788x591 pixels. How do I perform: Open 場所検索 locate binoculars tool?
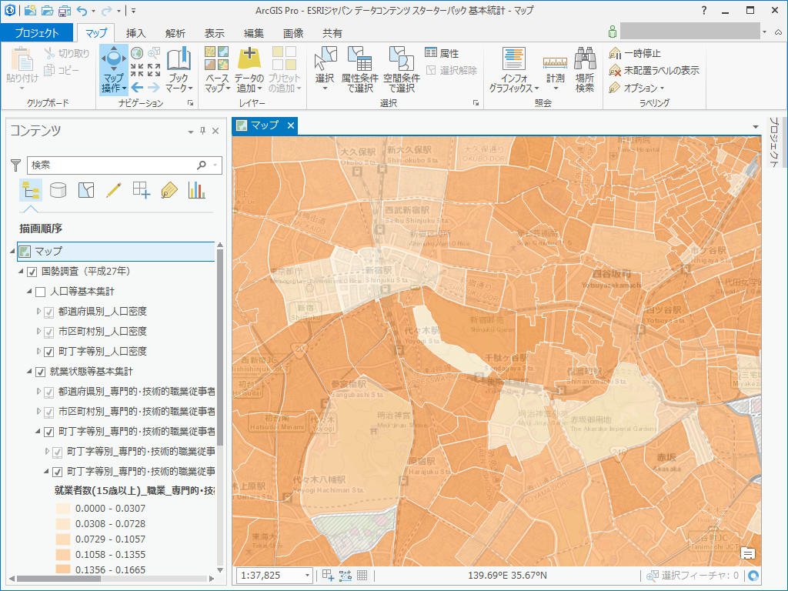(585, 70)
